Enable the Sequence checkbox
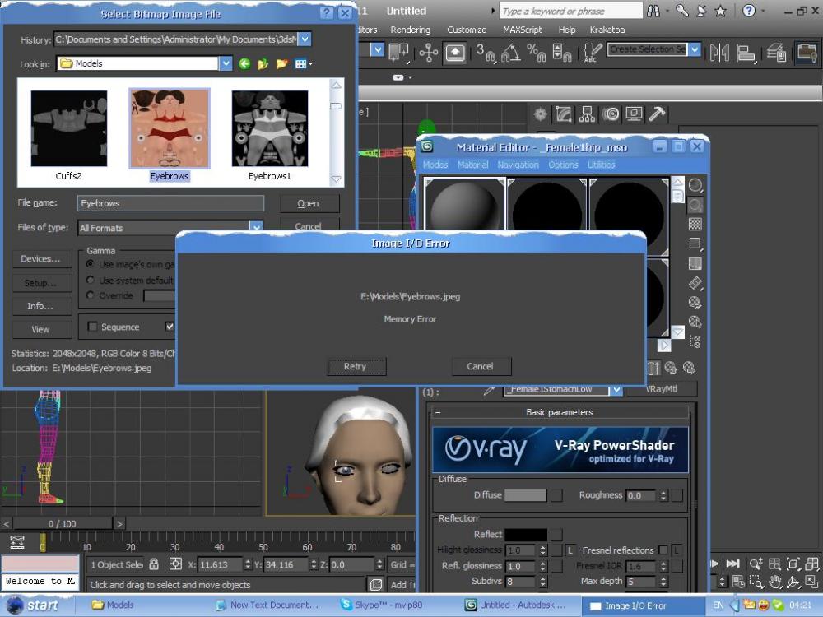The width and height of the screenshot is (823, 617). [x=93, y=327]
